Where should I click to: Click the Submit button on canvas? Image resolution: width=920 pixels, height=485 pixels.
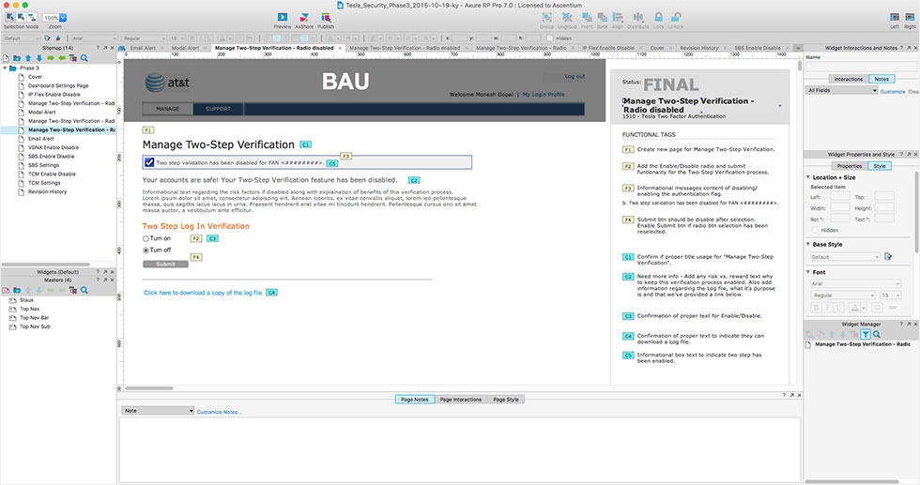click(165, 264)
